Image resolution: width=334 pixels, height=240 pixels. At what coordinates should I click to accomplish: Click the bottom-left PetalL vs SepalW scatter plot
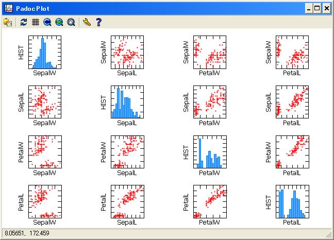pyautogui.click(x=45, y=201)
